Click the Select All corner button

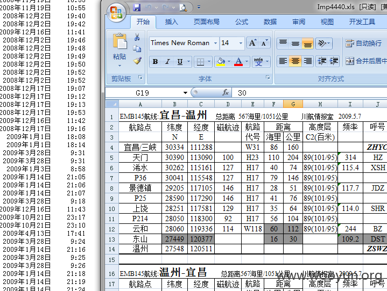click(112, 104)
